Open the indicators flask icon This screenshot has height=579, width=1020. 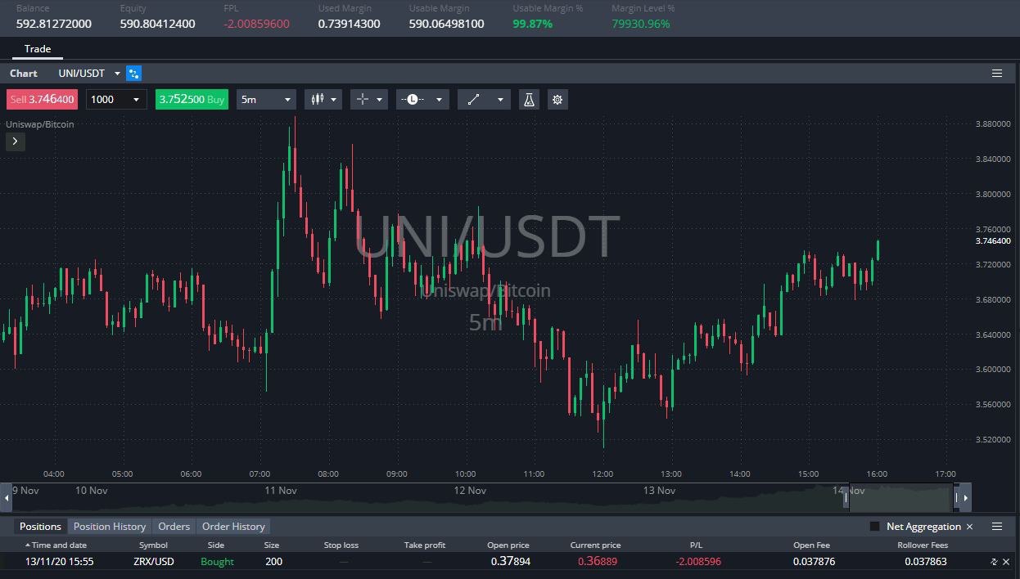click(x=529, y=100)
